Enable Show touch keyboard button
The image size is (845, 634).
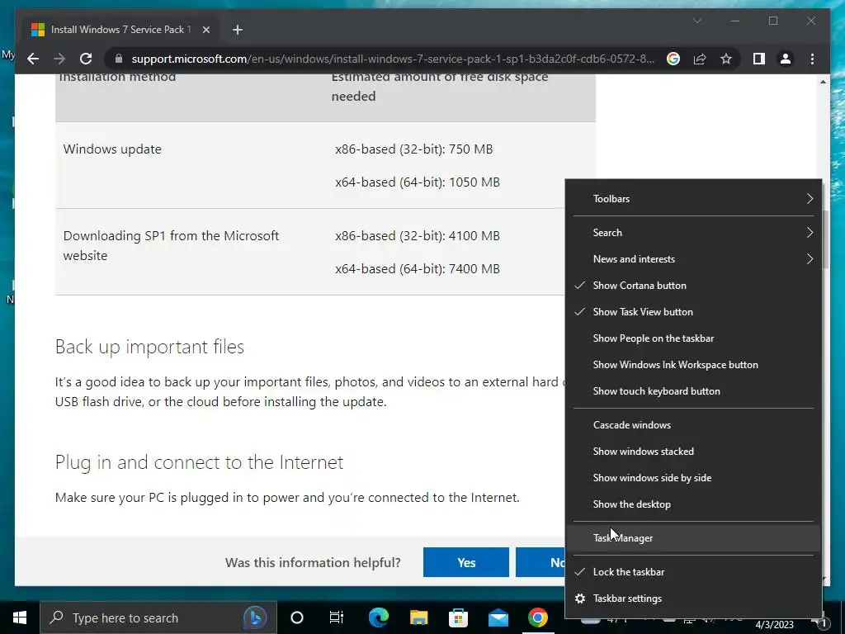click(x=693, y=390)
